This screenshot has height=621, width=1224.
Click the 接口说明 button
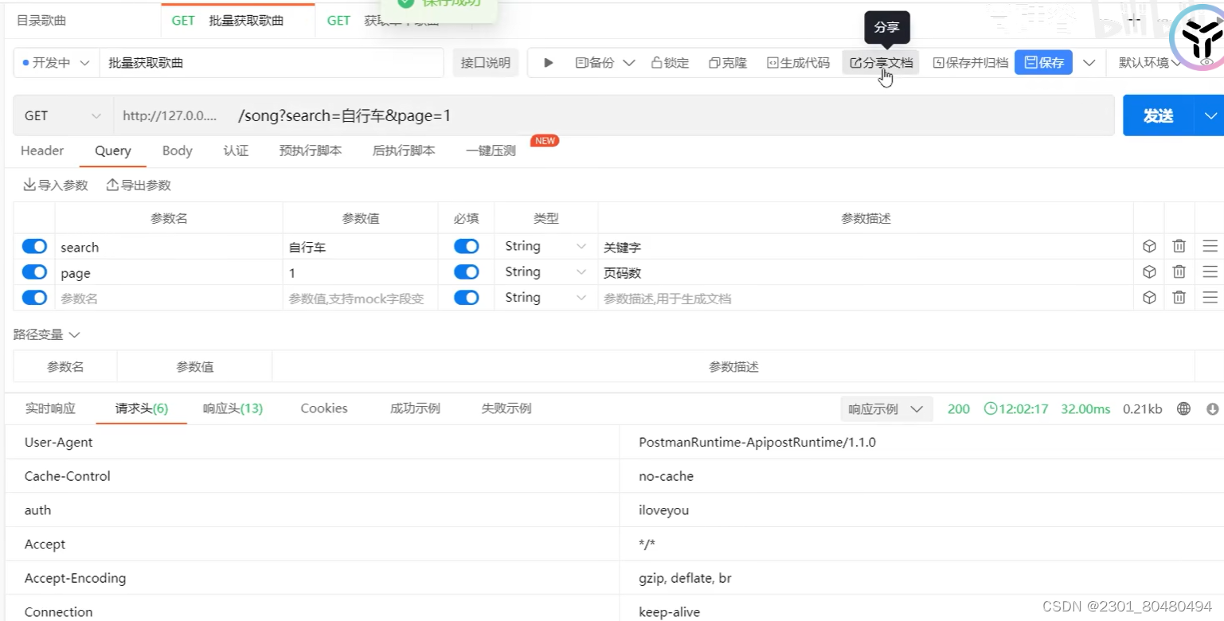(486, 62)
